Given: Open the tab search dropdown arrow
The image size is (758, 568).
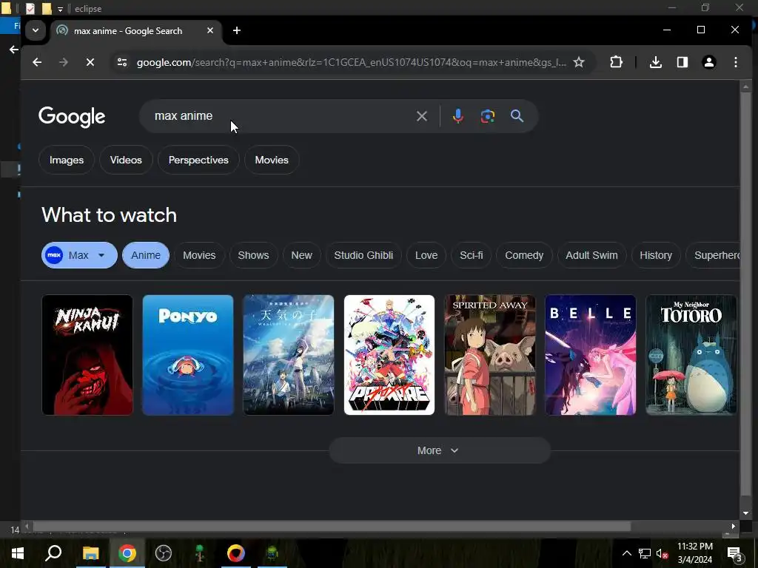Looking at the screenshot, I should (36, 30).
